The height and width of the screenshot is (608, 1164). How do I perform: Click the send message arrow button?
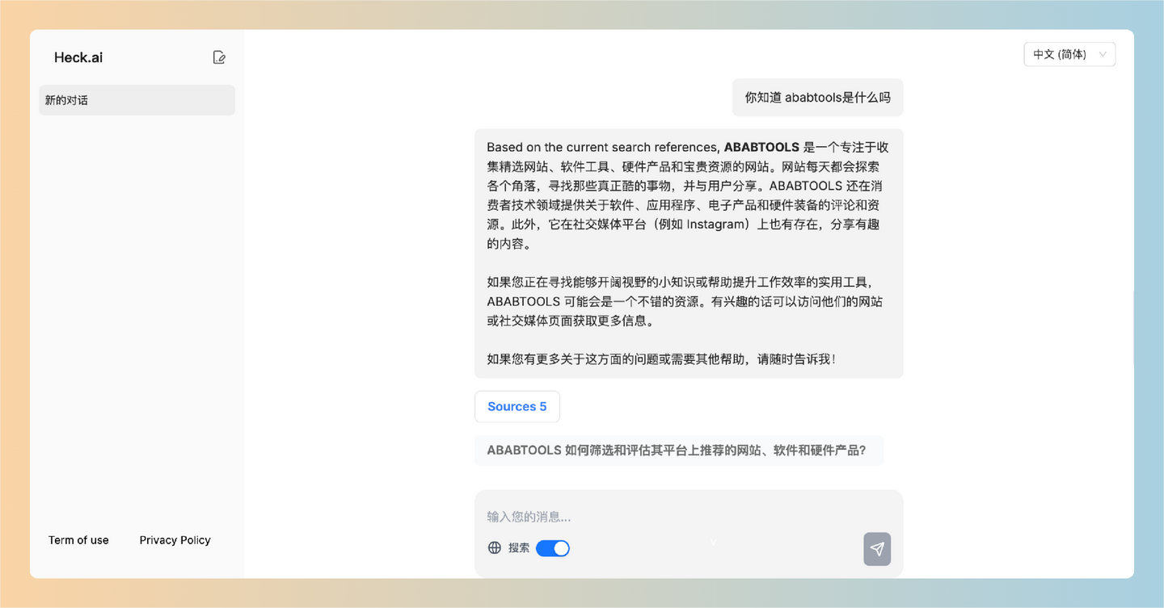877,549
